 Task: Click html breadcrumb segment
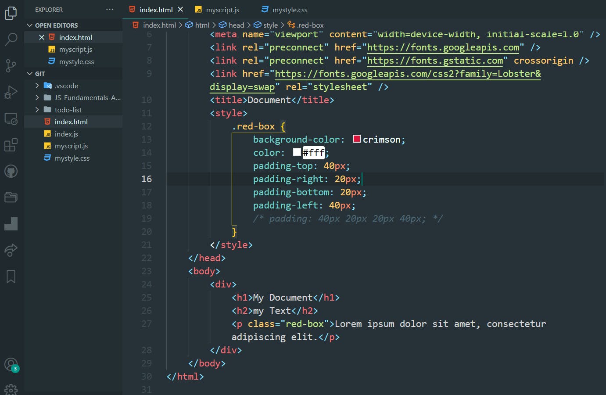tap(197, 25)
